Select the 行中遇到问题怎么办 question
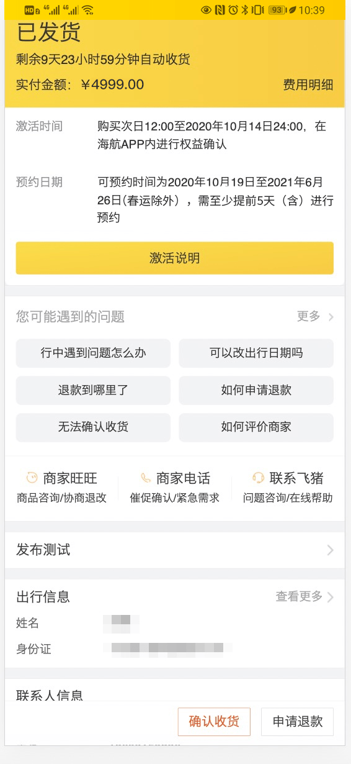Screen dimensions: 351x764 tap(93, 353)
